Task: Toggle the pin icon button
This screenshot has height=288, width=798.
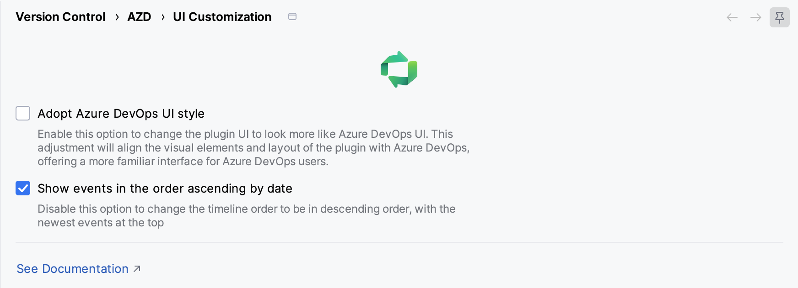Action: coord(780,17)
